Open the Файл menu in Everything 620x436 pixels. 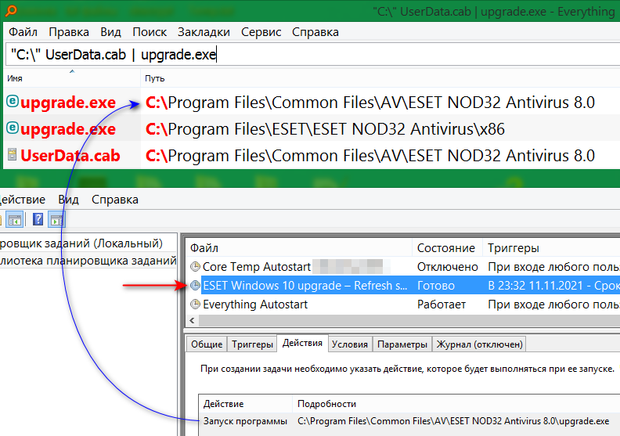click(23, 32)
